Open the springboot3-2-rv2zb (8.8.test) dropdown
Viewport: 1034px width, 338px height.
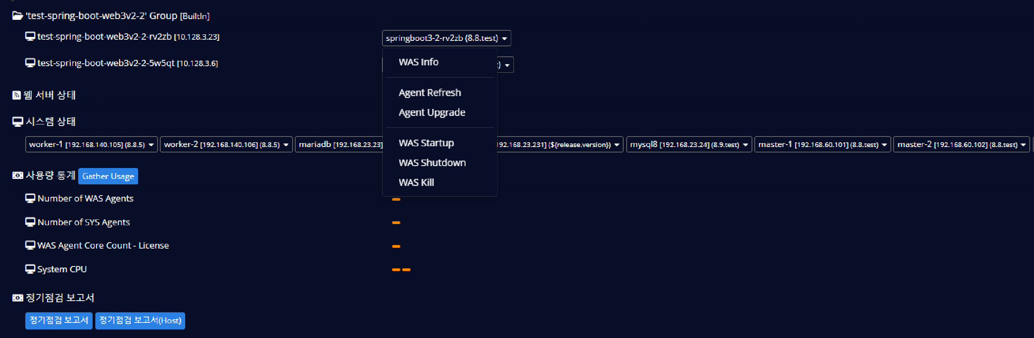coord(446,38)
